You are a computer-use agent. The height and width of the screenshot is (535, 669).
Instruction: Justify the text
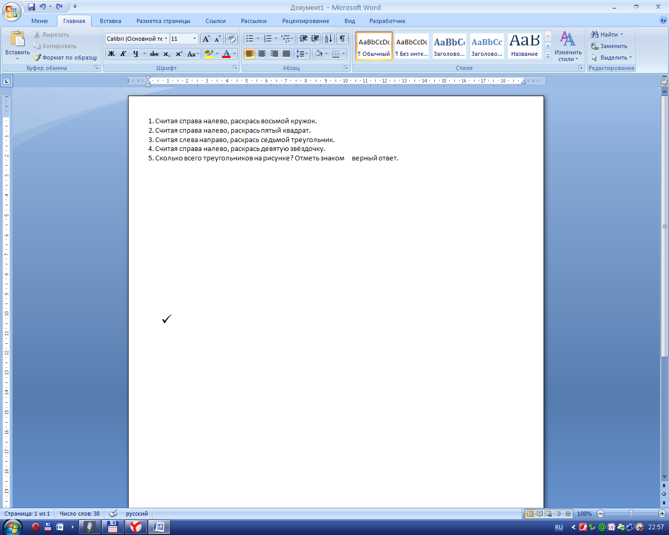point(286,54)
